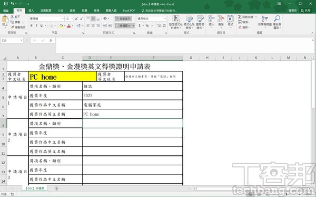Open Cell Styles gallery
The width and height of the screenshot is (316, 197).
(200, 22)
